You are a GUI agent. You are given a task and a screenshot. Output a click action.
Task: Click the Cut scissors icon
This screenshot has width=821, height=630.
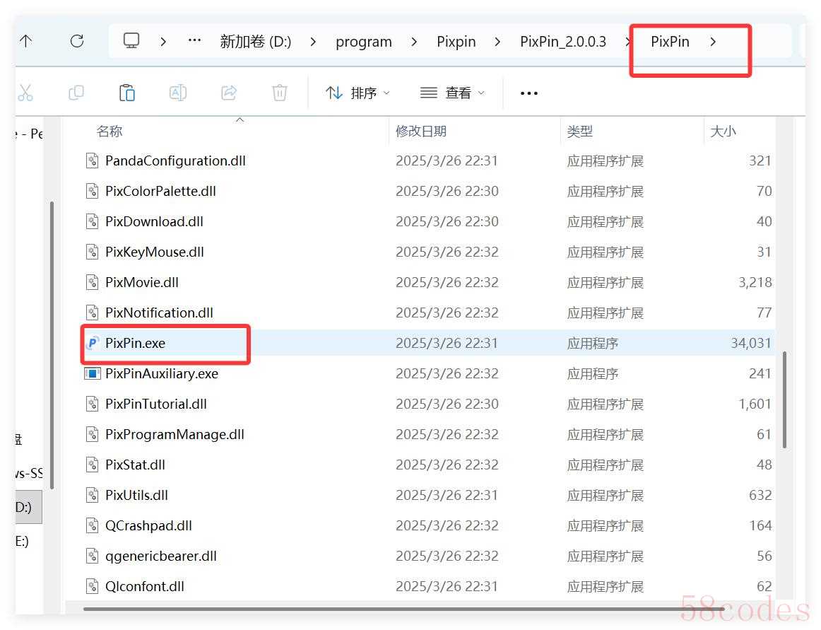[25, 93]
